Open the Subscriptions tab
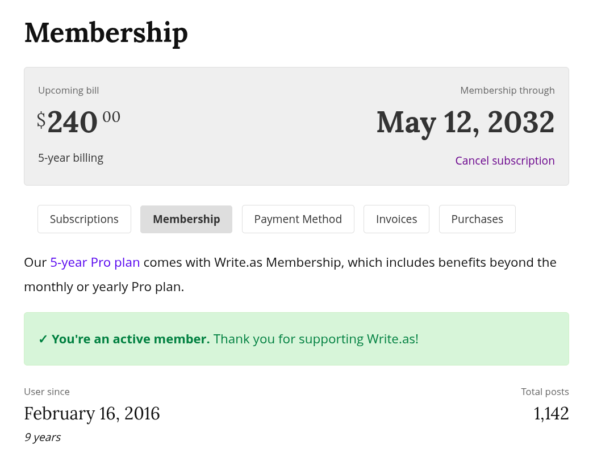The image size is (593, 462). [84, 219]
